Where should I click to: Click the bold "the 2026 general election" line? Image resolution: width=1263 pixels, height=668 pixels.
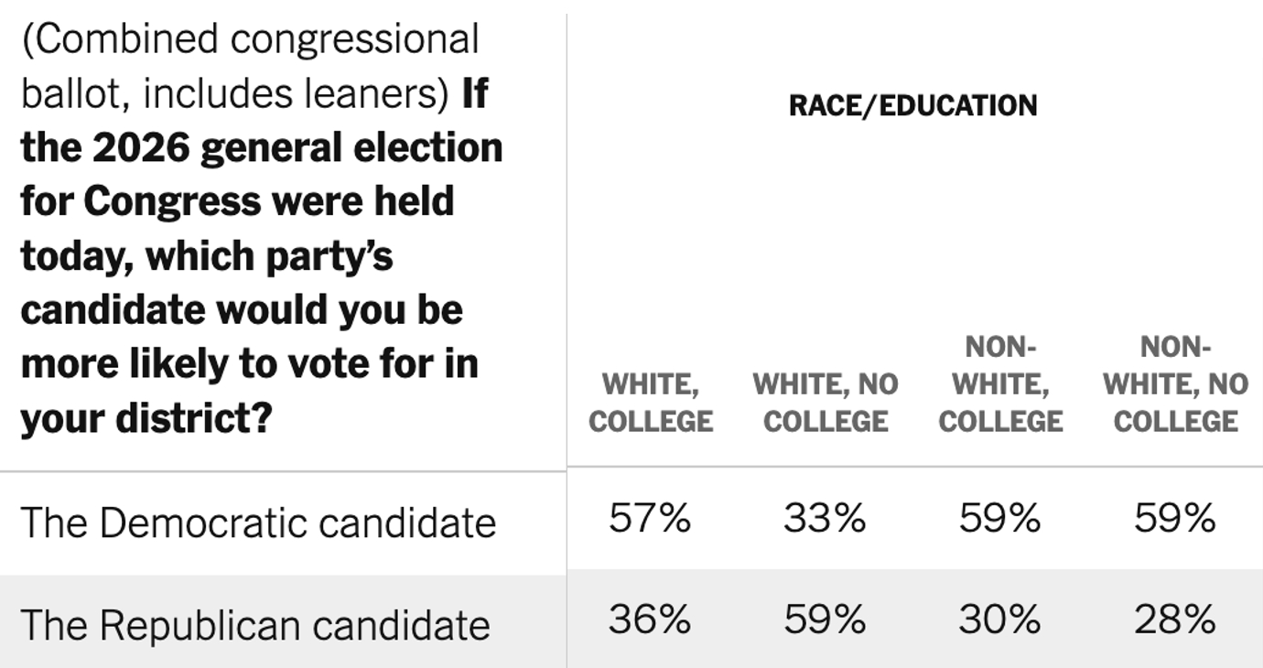[262, 147]
